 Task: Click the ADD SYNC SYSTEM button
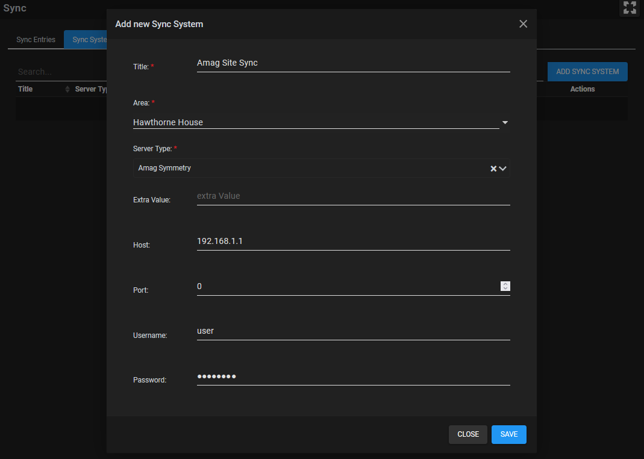pos(587,72)
